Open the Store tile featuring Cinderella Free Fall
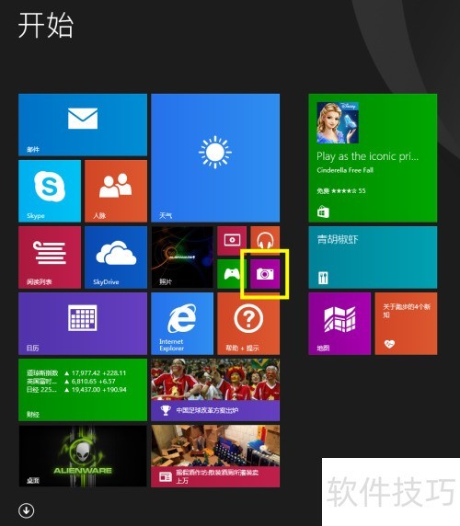This screenshot has width=460, height=526. 373,158
